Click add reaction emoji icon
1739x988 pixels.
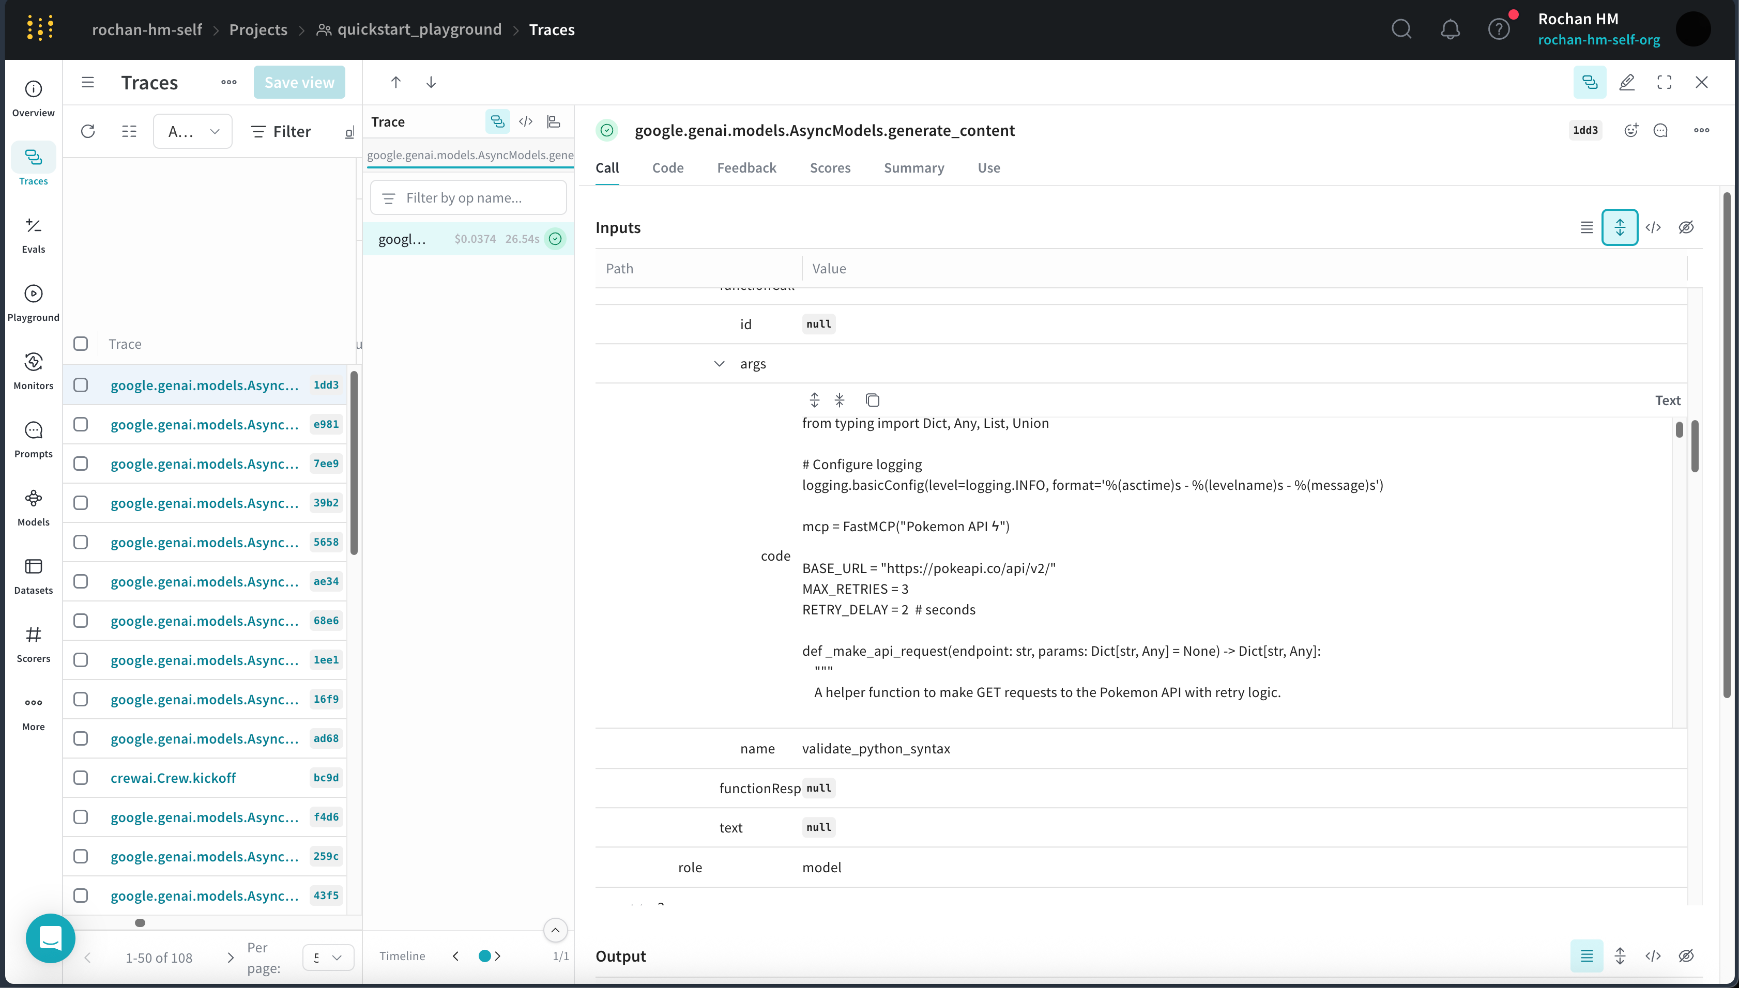tap(1630, 130)
